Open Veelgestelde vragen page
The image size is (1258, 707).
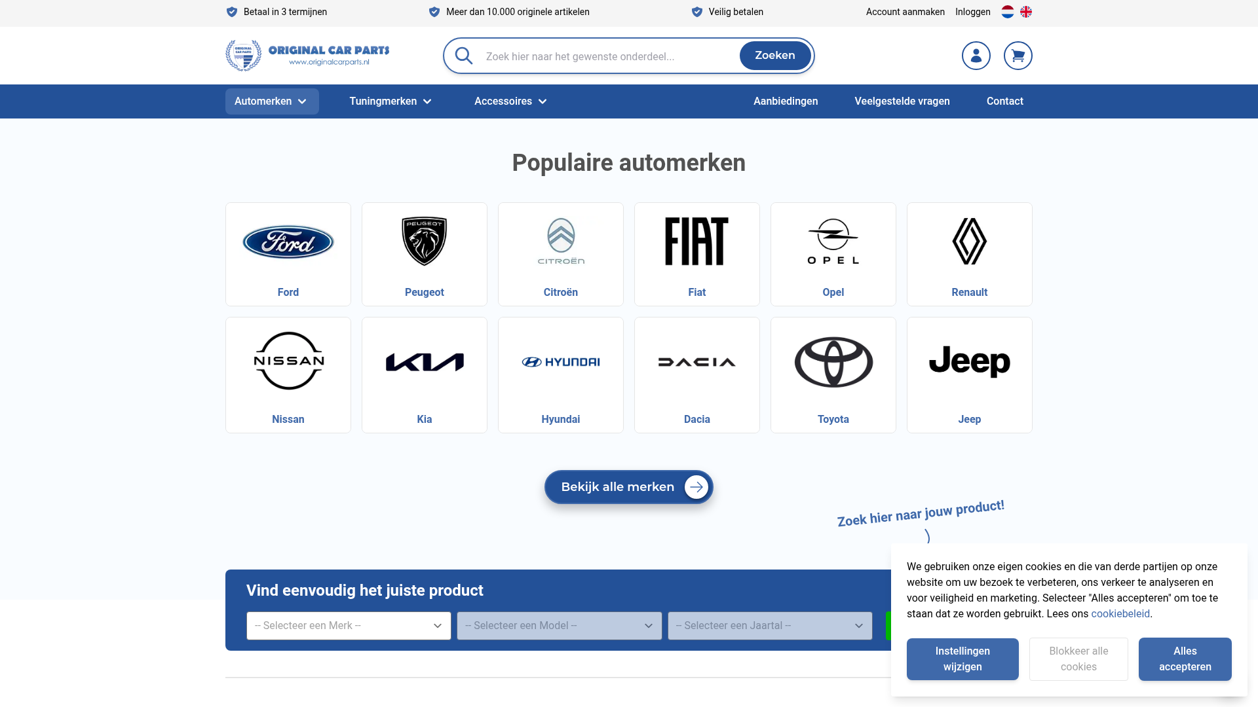coord(902,101)
